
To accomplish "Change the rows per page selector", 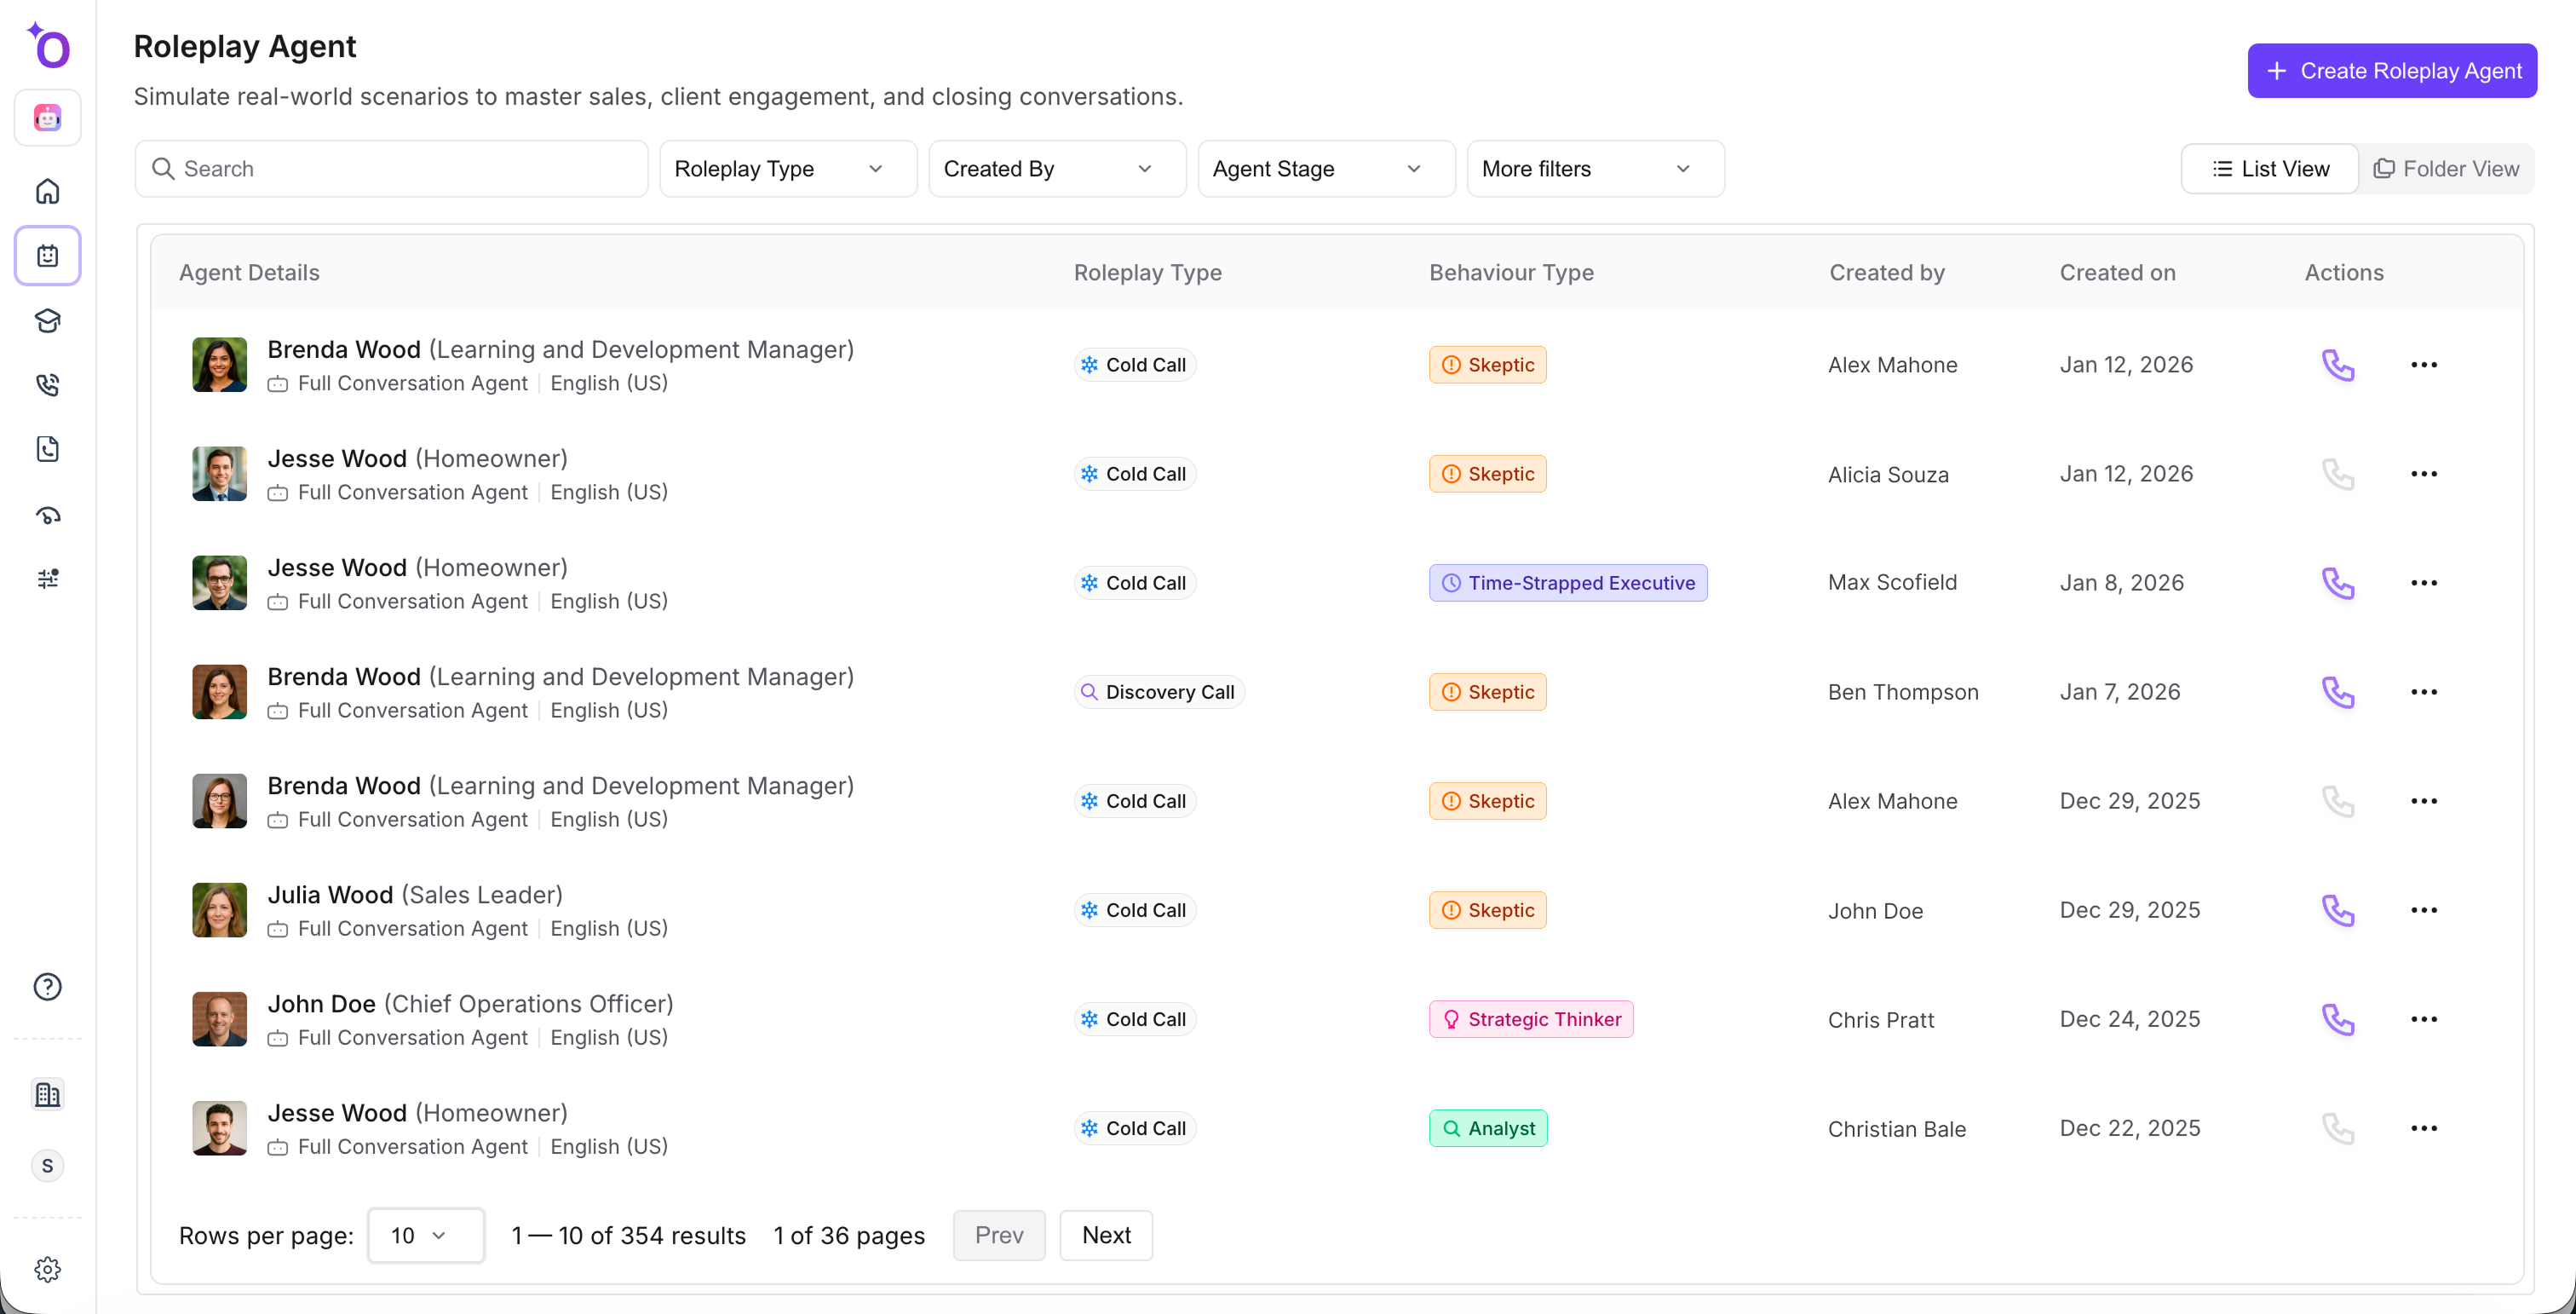I will 425,1235.
